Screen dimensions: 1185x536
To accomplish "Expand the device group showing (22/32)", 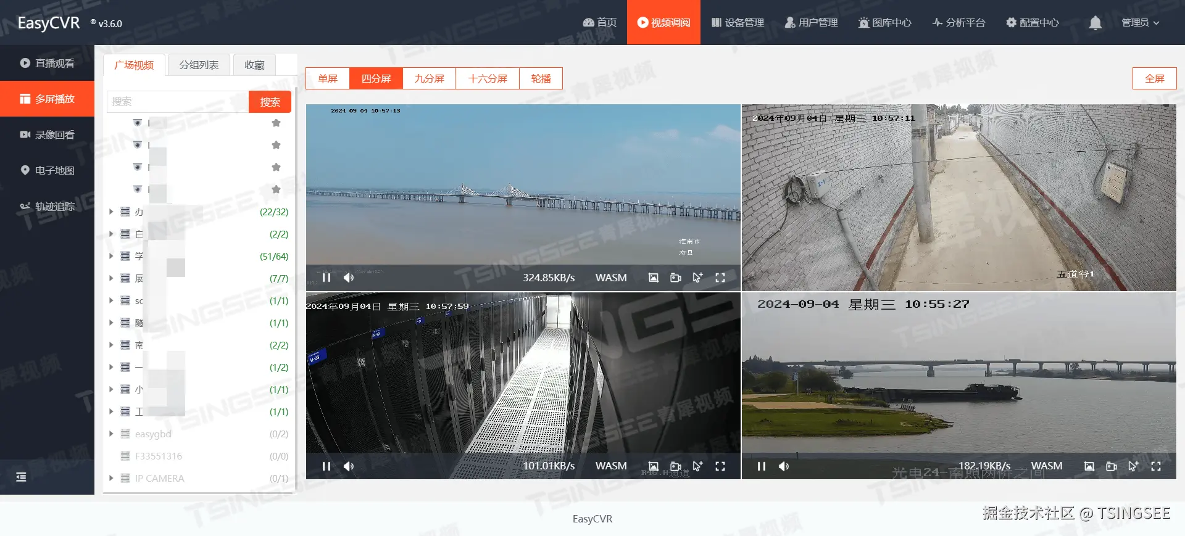I will 111,212.
